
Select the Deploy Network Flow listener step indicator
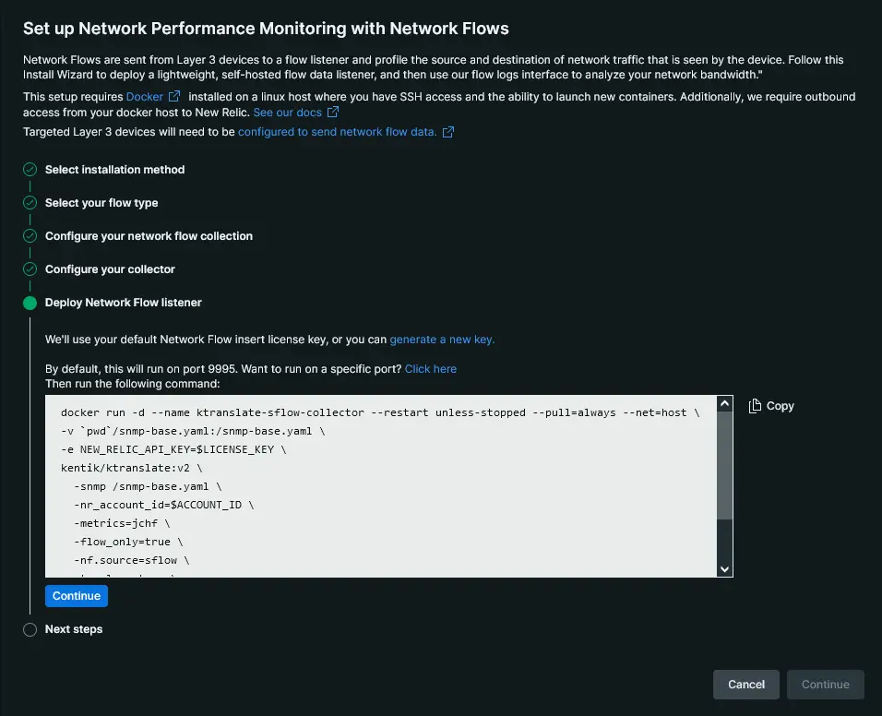pyautogui.click(x=30, y=303)
